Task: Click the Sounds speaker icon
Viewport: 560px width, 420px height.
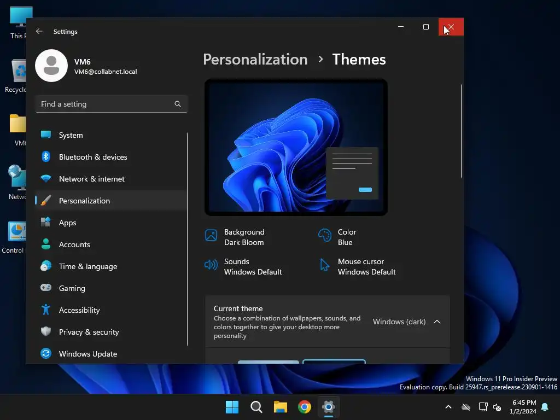Action: [x=211, y=265]
